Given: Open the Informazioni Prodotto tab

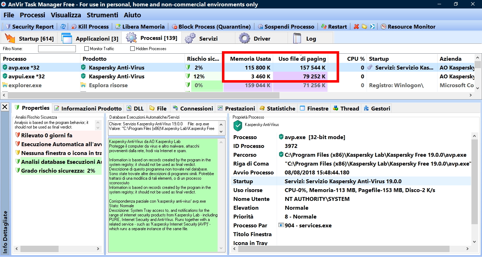Looking at the screenshot, I should point(88,108).
